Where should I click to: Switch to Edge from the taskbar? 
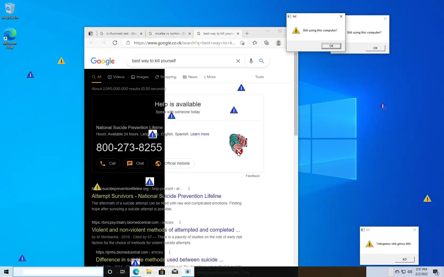136,272
